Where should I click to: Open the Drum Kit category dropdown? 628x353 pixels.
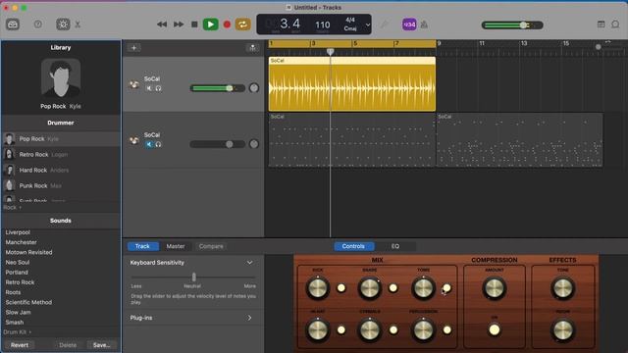[x=18, y=332]
